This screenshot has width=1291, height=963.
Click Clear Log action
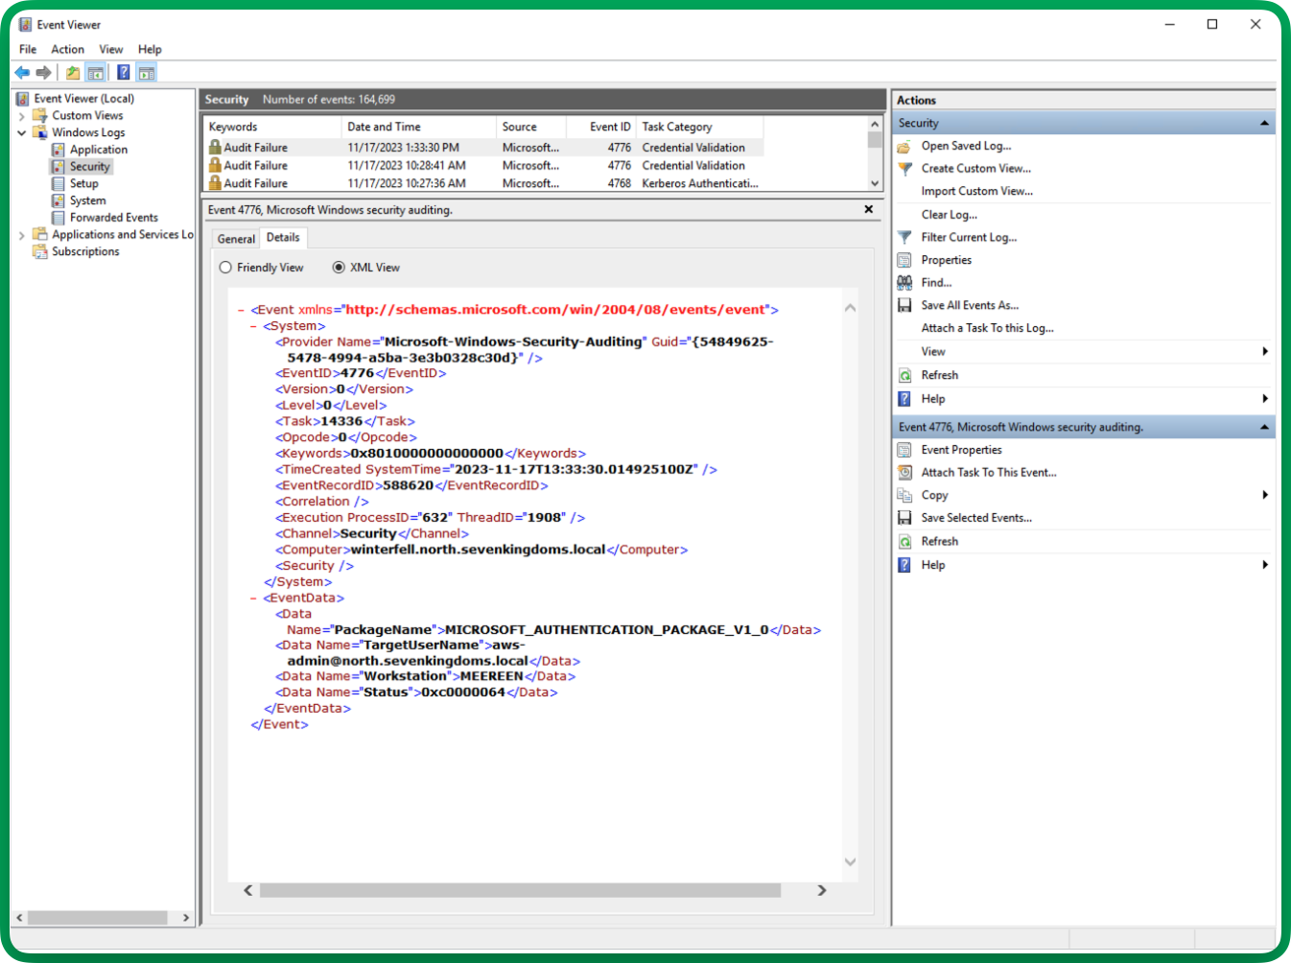click(x=950, y=215)
